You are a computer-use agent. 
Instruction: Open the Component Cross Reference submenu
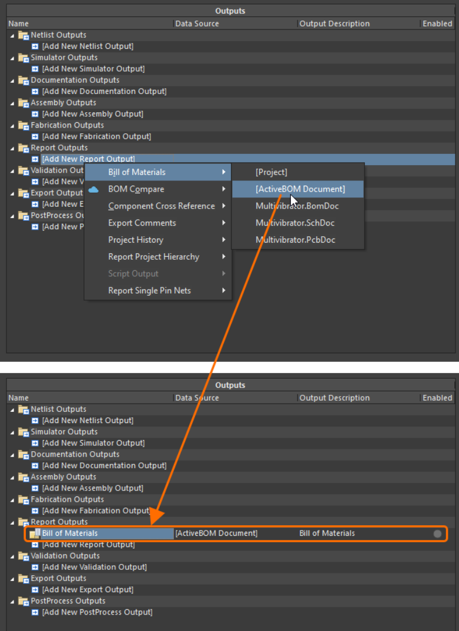[161, 206]
